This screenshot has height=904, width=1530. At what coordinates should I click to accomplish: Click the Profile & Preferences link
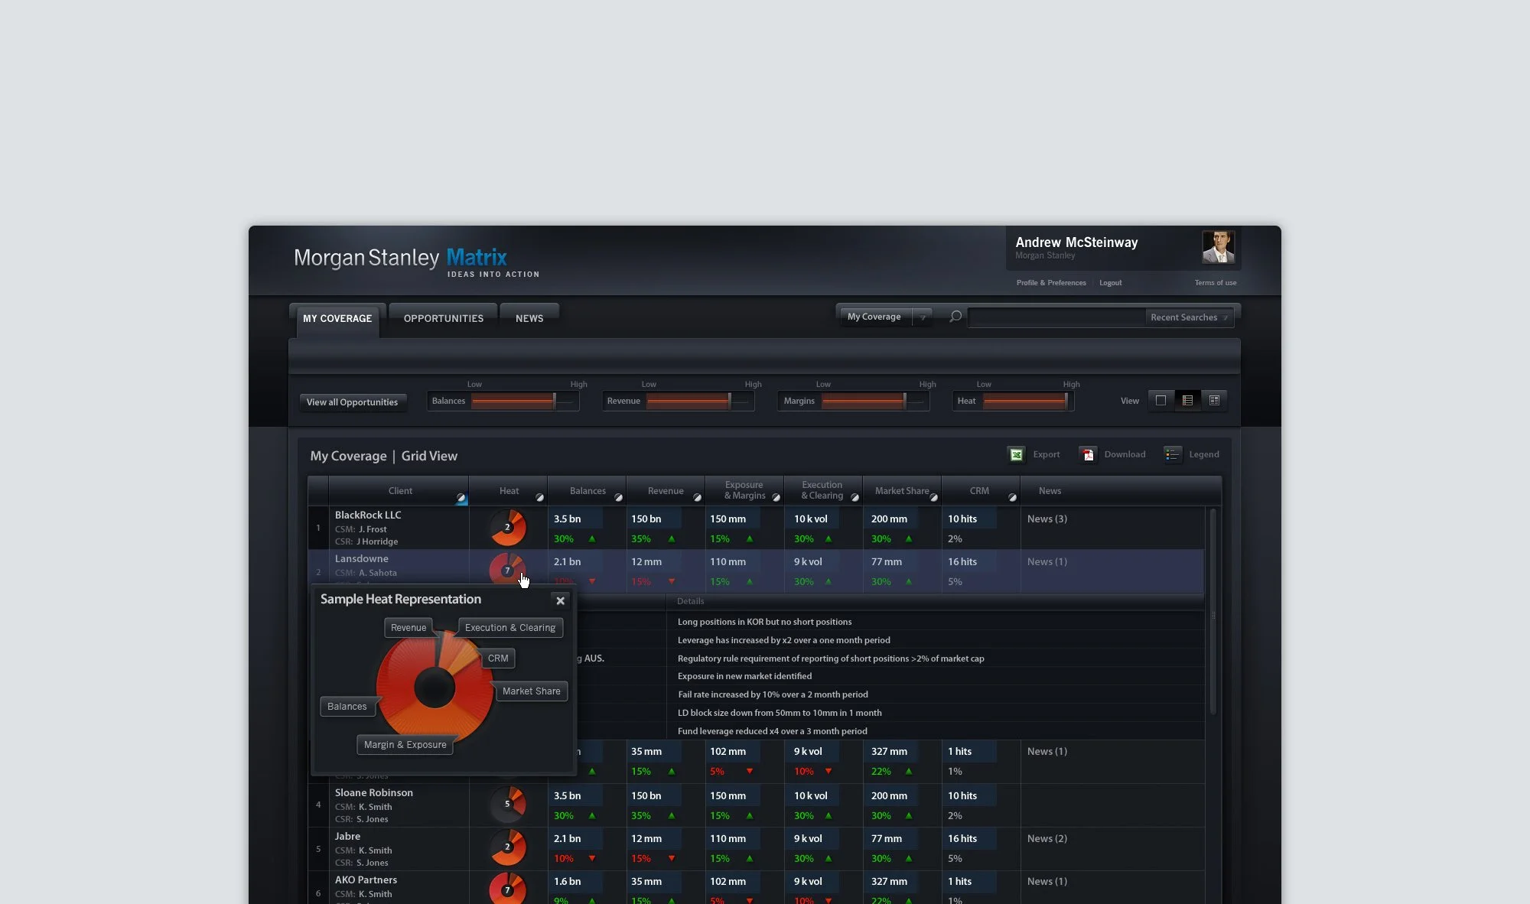click(1050, 283)
